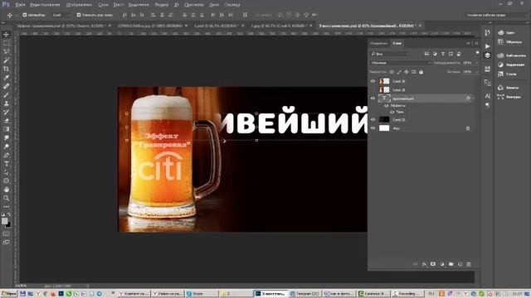
Task: Select the Crop tool
Action: pyautogui.click(x=6, y=69)
